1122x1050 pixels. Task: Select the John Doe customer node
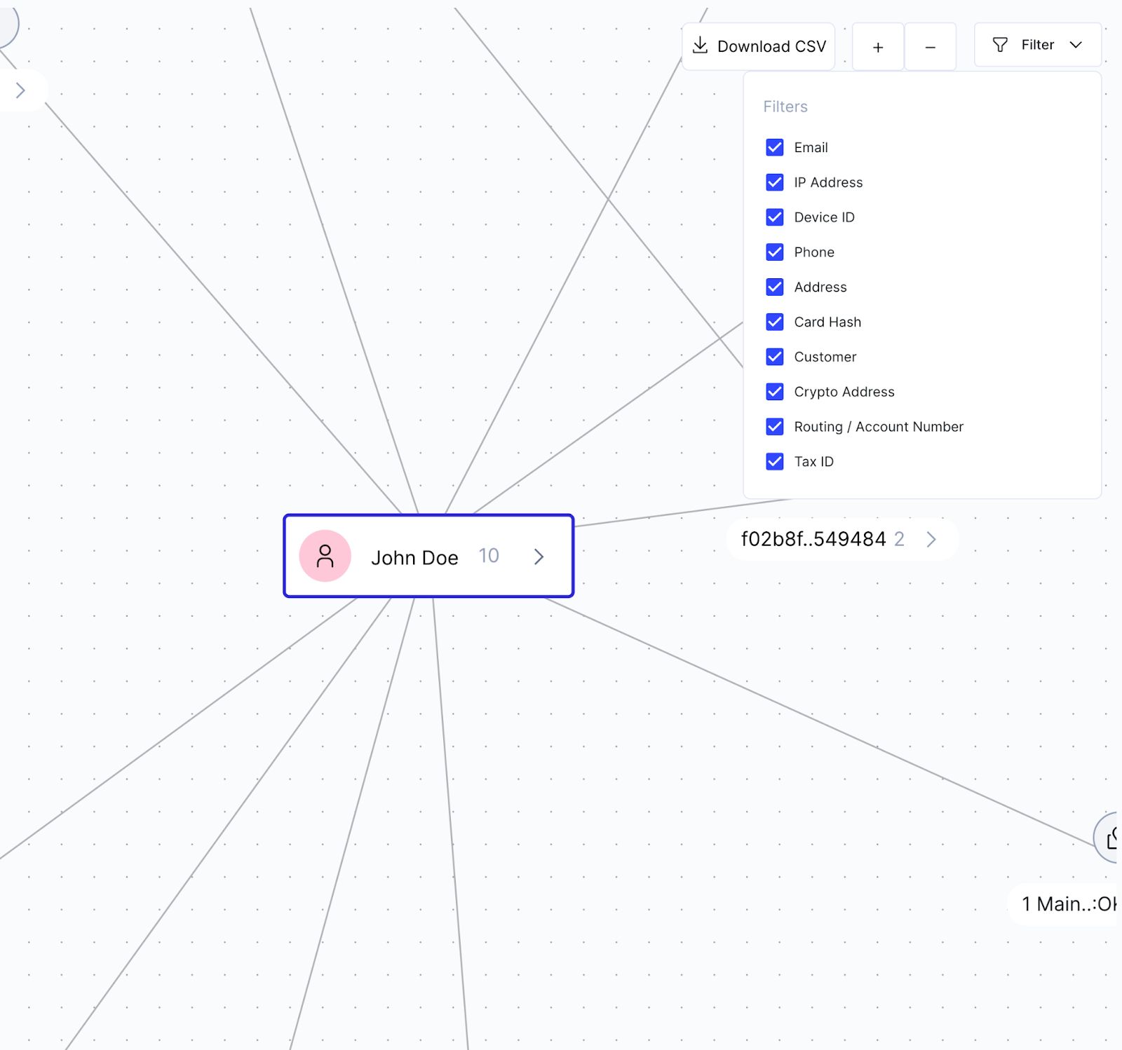click(428, 556)
